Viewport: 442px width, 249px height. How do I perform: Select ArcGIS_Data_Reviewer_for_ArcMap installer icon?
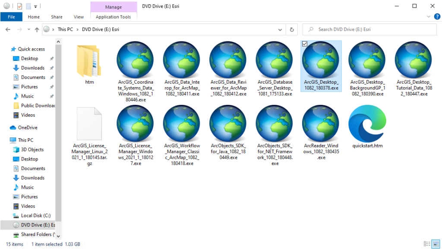pos(228,60)
